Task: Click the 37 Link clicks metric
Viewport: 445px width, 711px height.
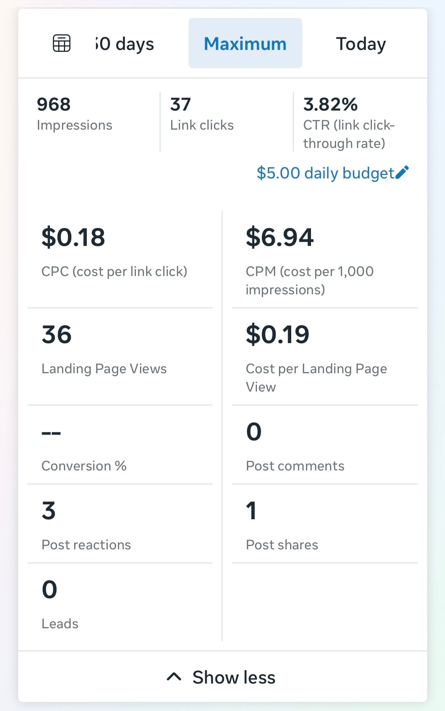Action: pos(202,114)
